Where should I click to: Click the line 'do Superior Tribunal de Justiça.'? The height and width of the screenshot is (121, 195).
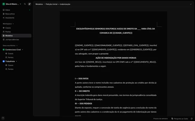click(89, 99)
